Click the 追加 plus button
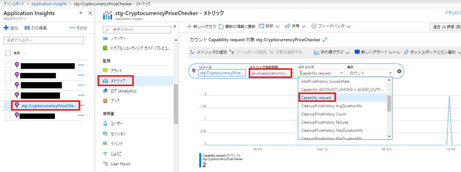The image size is (461, 172). [11, 28]
